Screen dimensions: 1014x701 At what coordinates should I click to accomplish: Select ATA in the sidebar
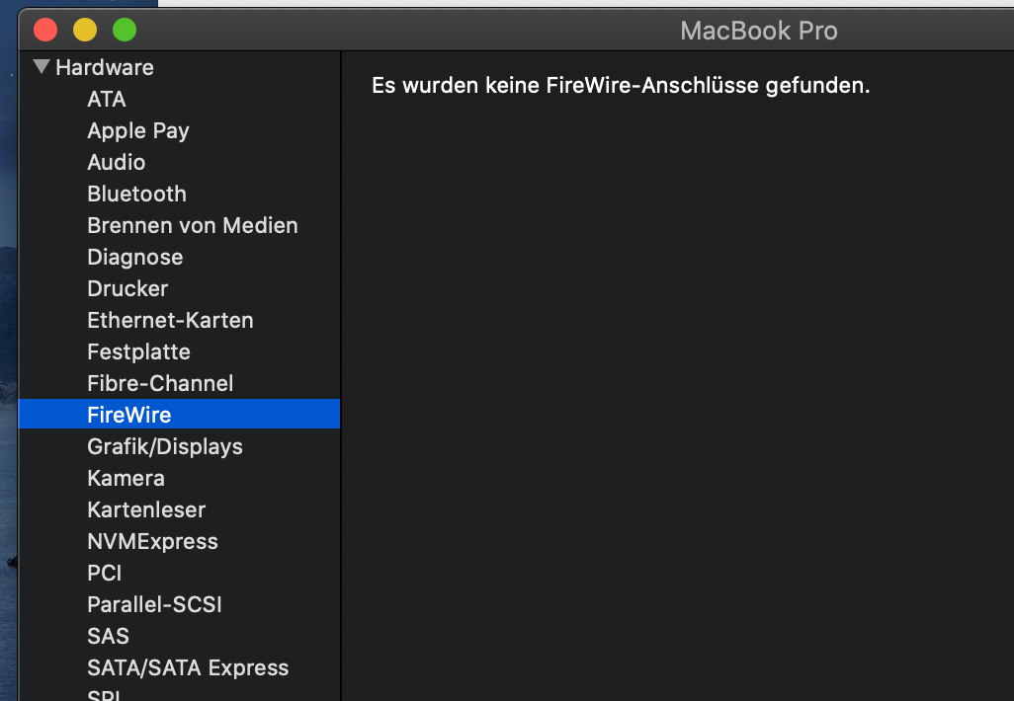pyautogui.click(x=107, y=99)
